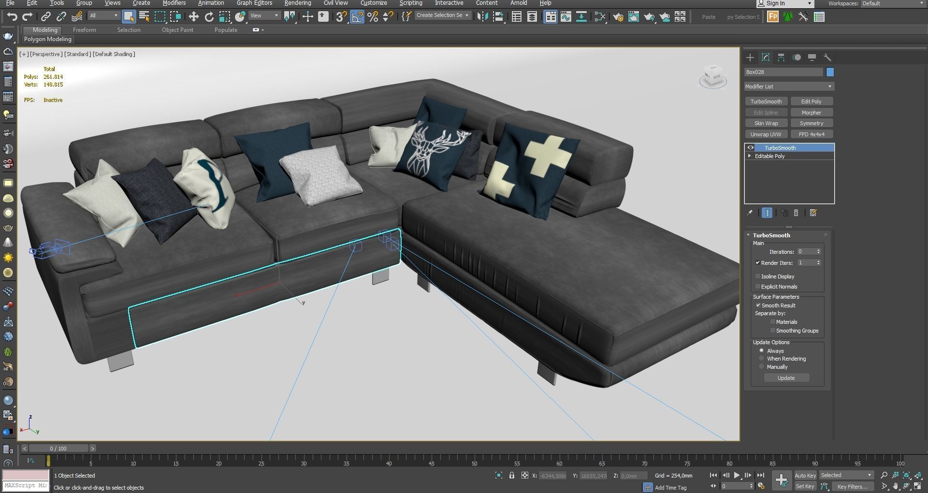Open the Display panel tab icon
Image resolution: width=928 pixels, height=493 pixels.
(812, 58)
